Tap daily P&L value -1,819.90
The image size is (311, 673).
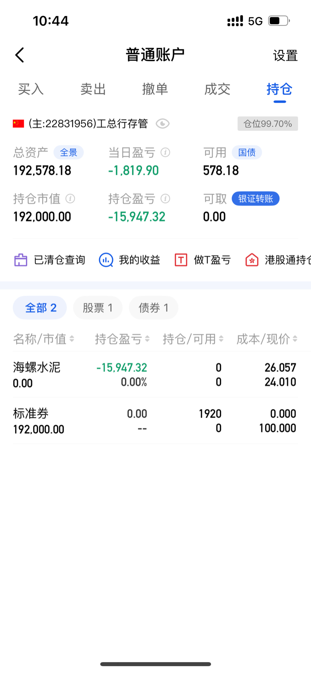pos(134,170)
